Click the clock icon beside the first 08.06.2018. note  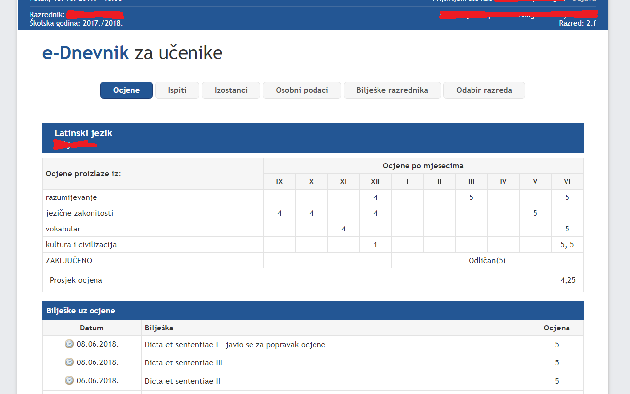point(69,344)
